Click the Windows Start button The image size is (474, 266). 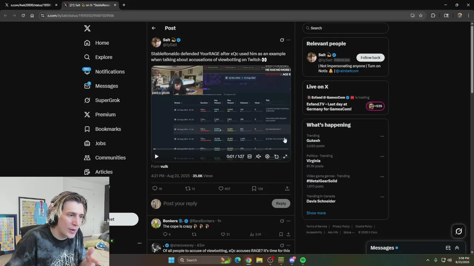tap(171, 260)
